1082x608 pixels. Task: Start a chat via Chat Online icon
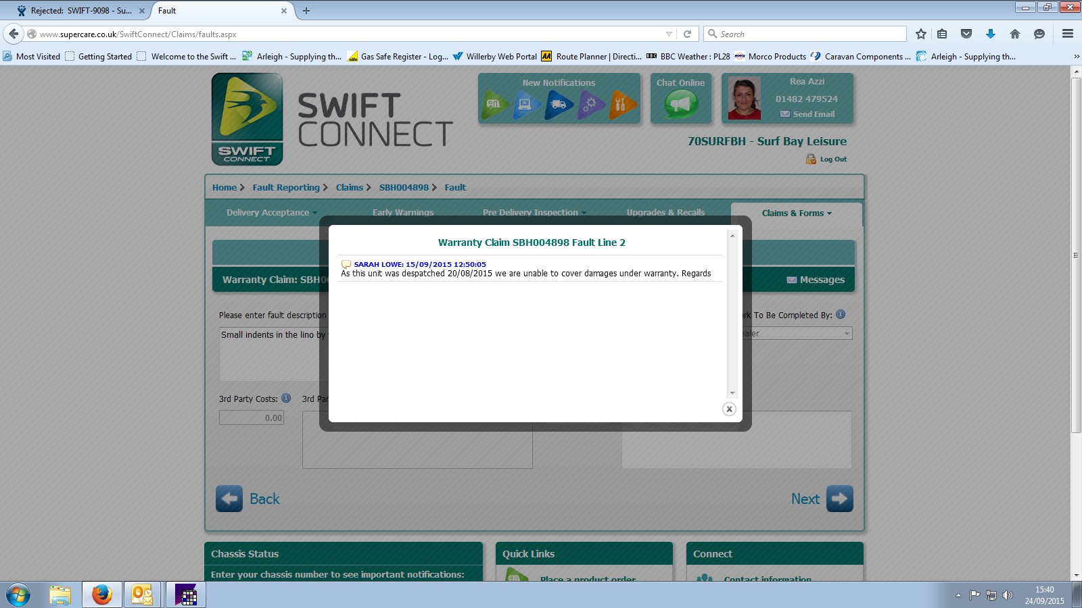pyautogui.click(x=680, y=103)
